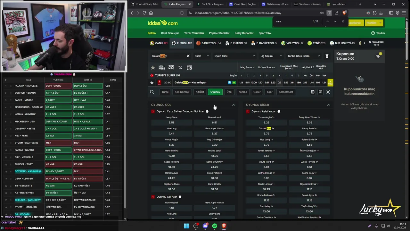
Task: Bet on Leroy Sane 5.58 odds
Action: (171, 122)
